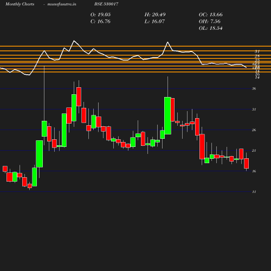Click the tall green candle reaching 34

click(167, 115)
